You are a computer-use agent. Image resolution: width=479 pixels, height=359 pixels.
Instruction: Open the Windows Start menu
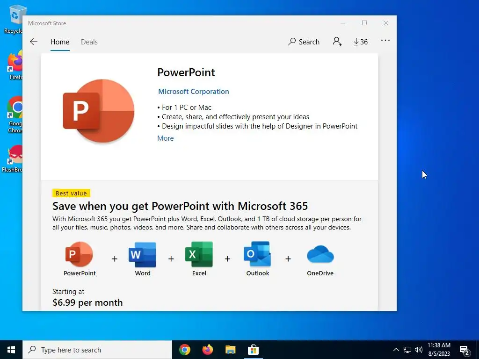(11, 350)
